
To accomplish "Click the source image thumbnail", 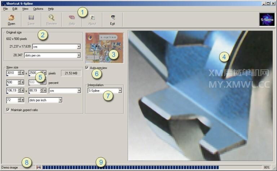I will (x=105, y=48).
